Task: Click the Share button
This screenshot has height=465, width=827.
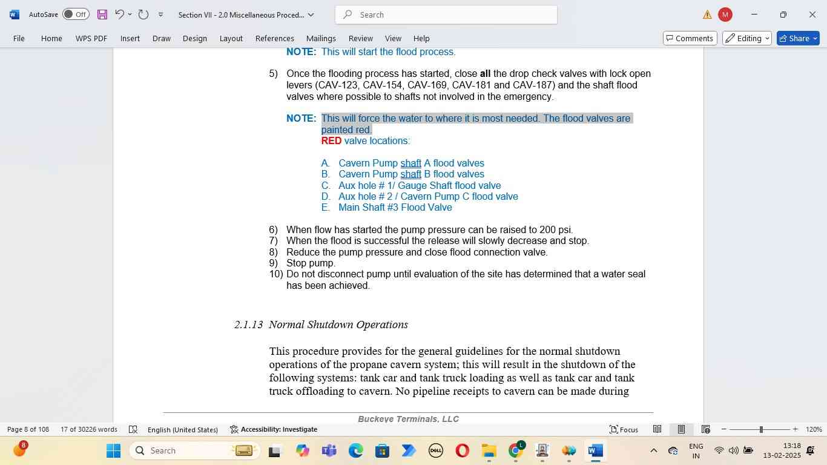Action: click(x=798, y=38)
